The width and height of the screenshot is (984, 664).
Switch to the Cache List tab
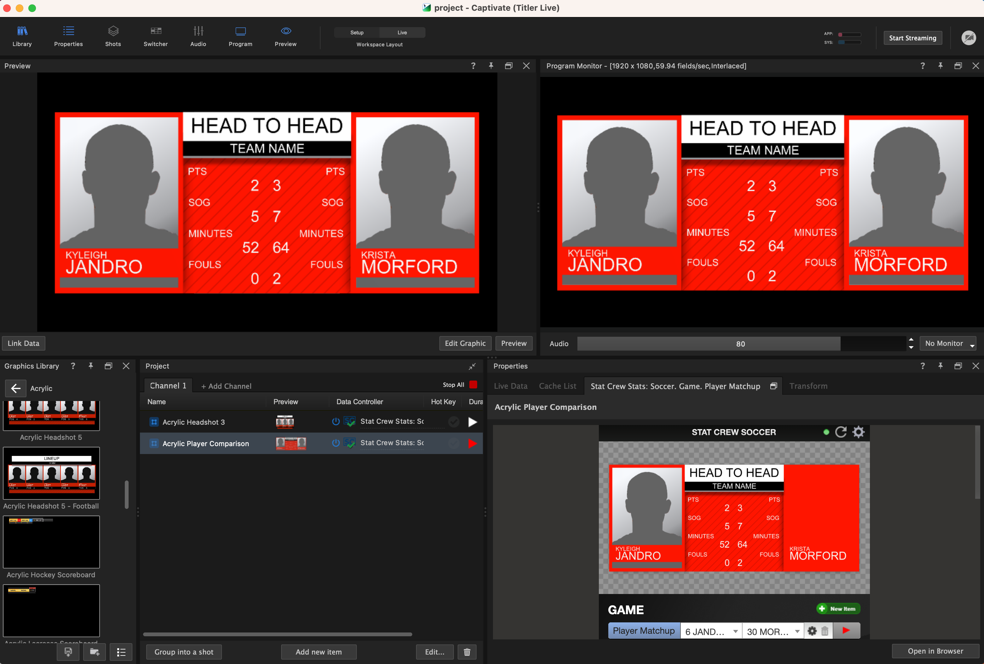557,386
